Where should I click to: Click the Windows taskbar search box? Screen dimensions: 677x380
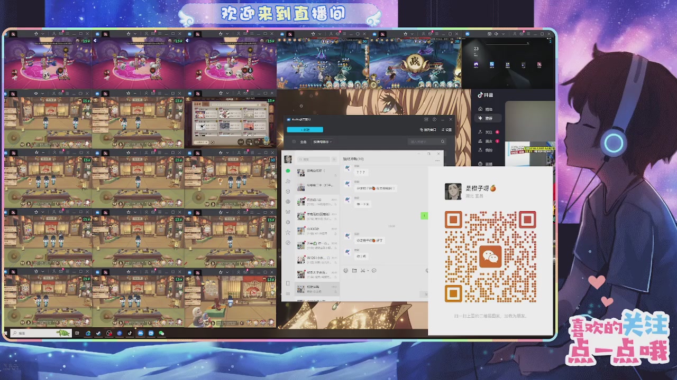tap(41, 333)
